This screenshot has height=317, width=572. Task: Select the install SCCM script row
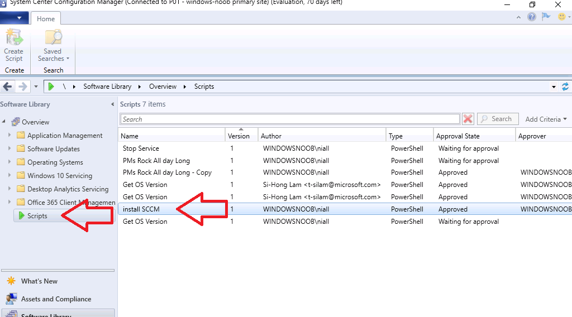click(345, 209)
